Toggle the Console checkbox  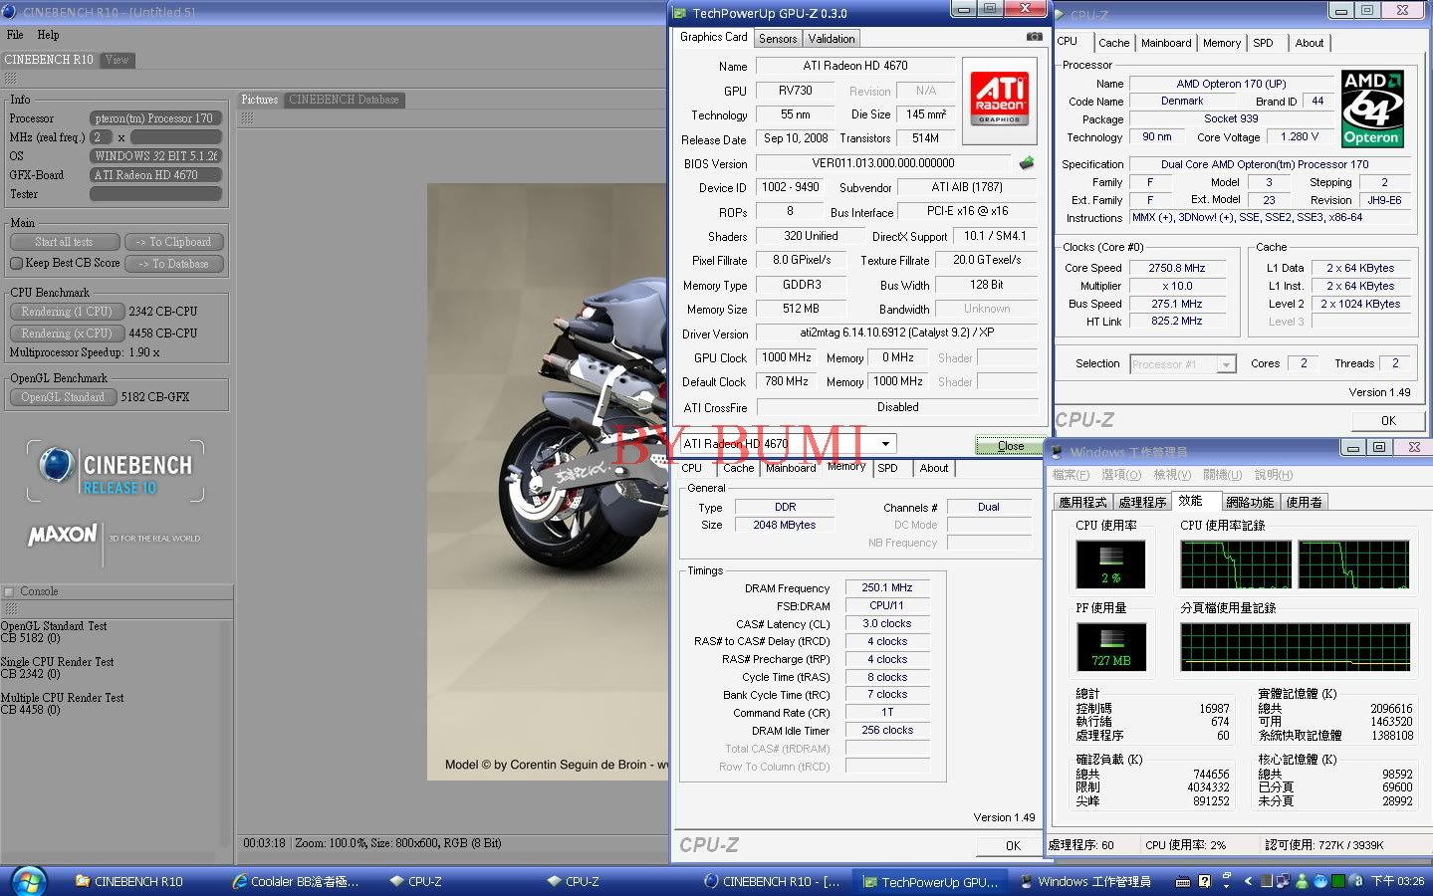point(9,591)
